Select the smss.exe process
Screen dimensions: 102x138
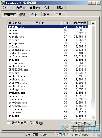click(48, 112)
